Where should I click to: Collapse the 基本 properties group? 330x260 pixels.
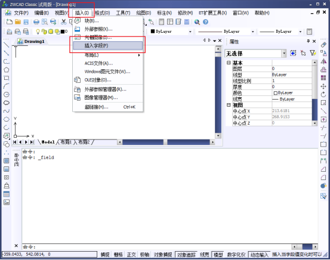click(x=229, y=63)
